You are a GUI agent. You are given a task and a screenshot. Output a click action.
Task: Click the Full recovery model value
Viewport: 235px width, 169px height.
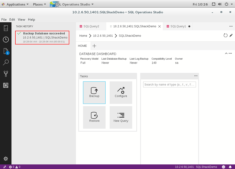click(83, 63)
